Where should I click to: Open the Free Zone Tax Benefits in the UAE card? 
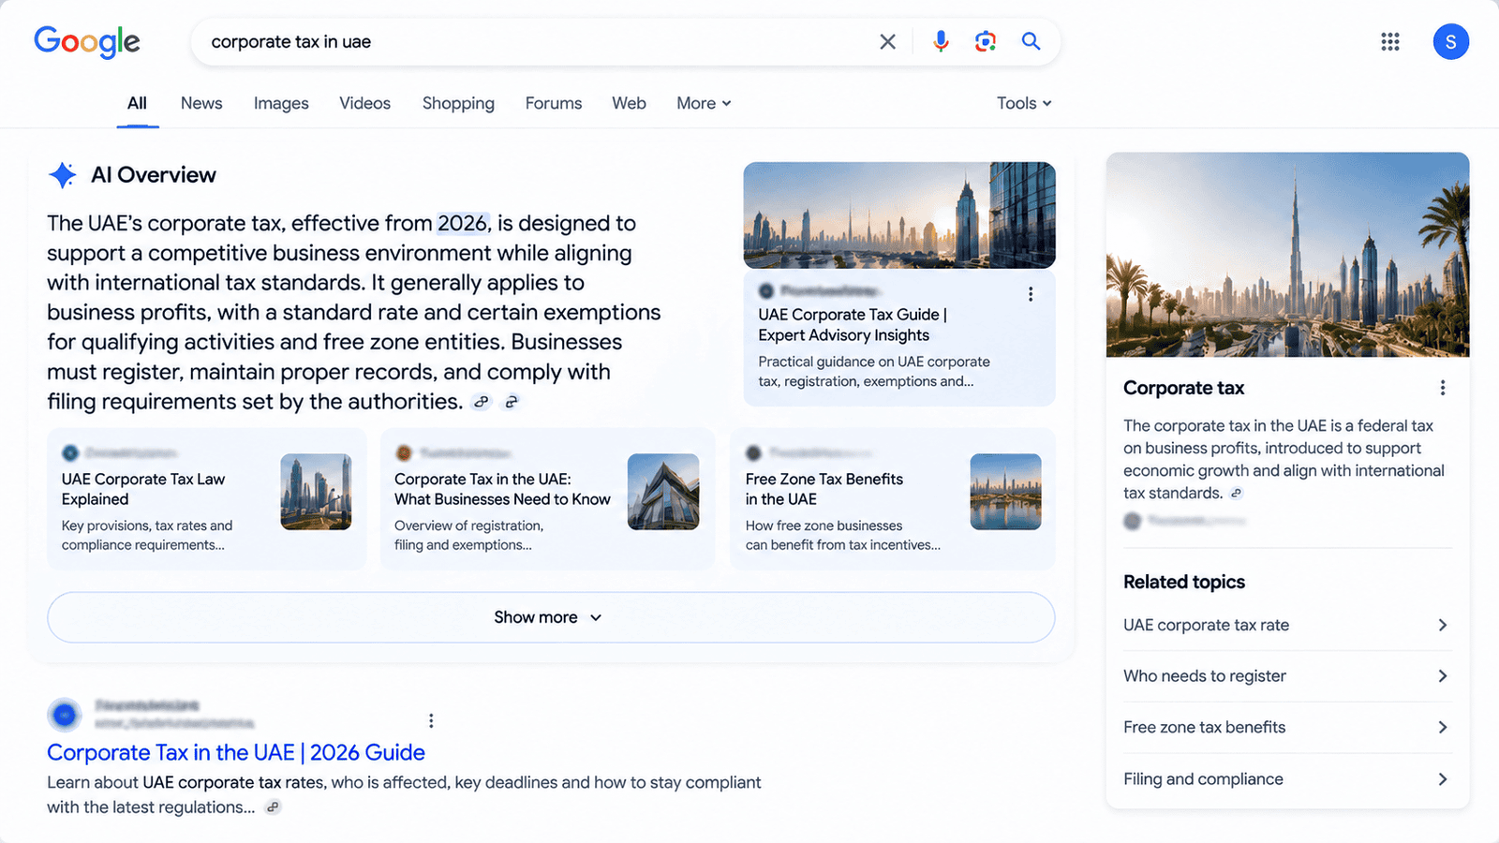pyautogui.click(x=892, y=499)
